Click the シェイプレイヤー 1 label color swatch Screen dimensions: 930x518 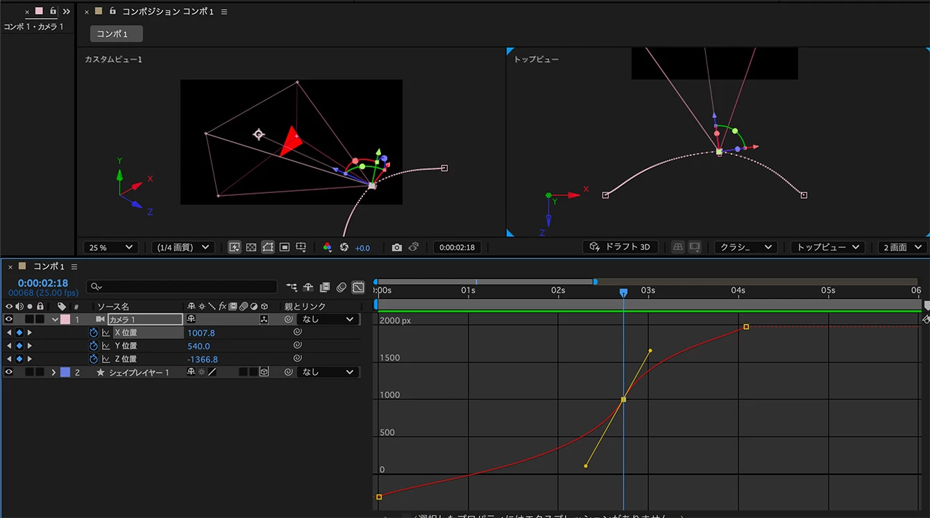65,372
